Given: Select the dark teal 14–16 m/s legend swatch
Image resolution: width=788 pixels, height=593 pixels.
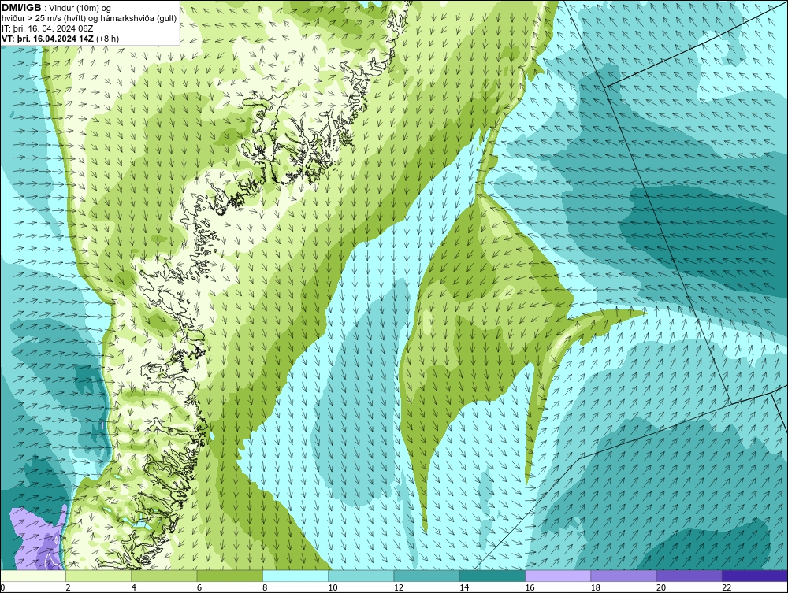Looking at the screenshot, I should pyautogui.click(x=492, y=576).
